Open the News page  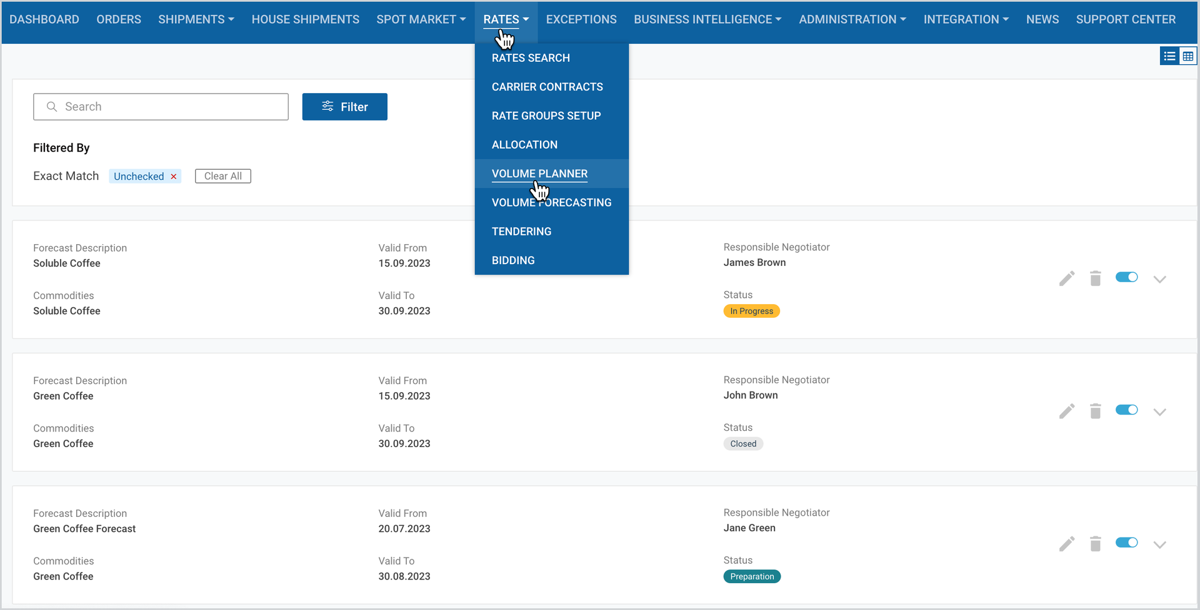point(1042,19)
